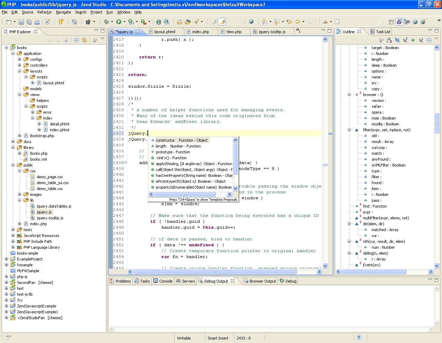Expand the ExampleProject node
This screenshot has height=343, width=442.
tap(6, 259)
